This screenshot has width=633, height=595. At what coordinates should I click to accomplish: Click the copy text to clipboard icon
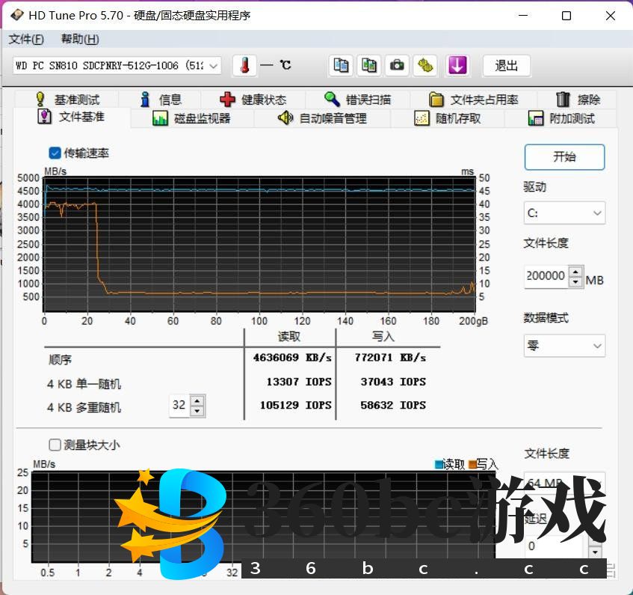pyautogui.click(x=341, y=66)
